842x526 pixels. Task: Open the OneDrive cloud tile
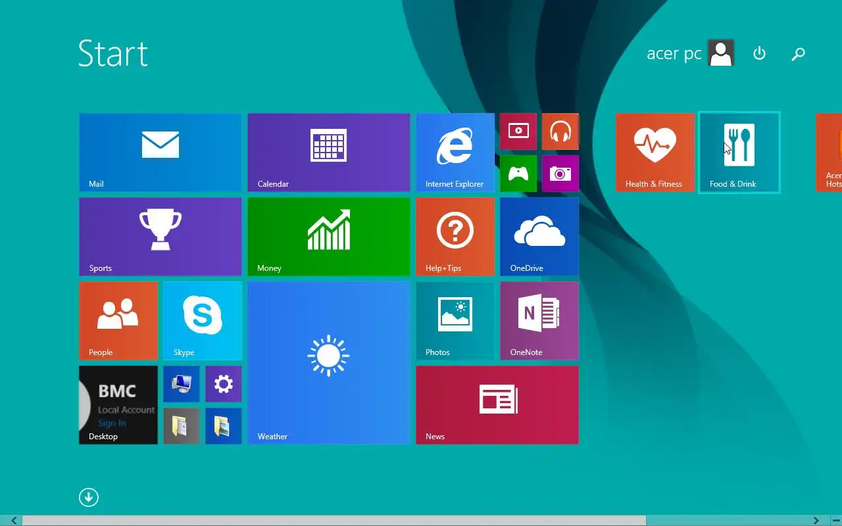coord(539,237)
